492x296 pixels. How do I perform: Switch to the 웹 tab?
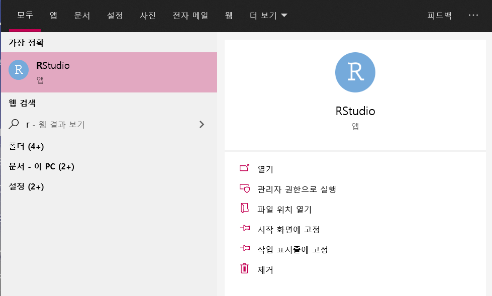(x=229, y=16)
